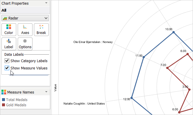Click the blue 10.00 data point marker
Screen dimensions: 193x115
coord(174,32)
